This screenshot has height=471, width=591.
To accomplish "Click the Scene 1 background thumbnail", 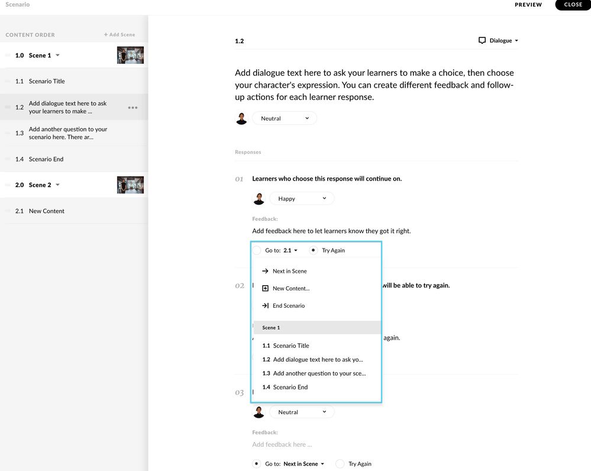I will coord(130,55).
